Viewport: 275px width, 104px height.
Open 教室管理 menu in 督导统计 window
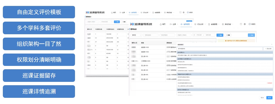click(157, 13)
